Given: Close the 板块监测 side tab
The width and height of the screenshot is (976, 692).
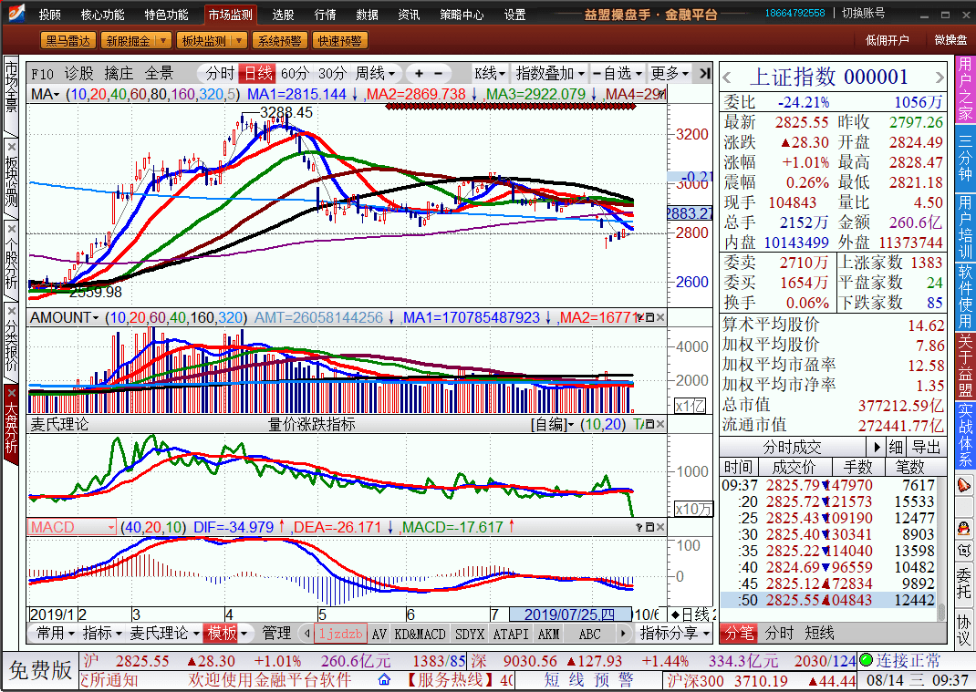Looking at the screenshot, I should click(11, 147).
